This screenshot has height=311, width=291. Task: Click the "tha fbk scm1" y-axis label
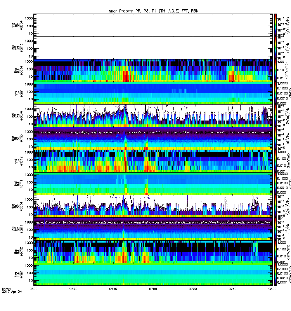tap(19, 93)
